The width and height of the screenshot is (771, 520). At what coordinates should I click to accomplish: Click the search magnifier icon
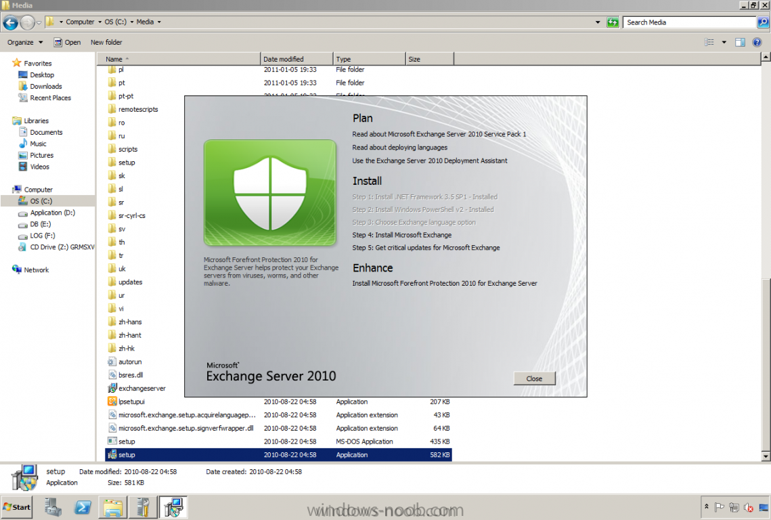pos(763,22)
